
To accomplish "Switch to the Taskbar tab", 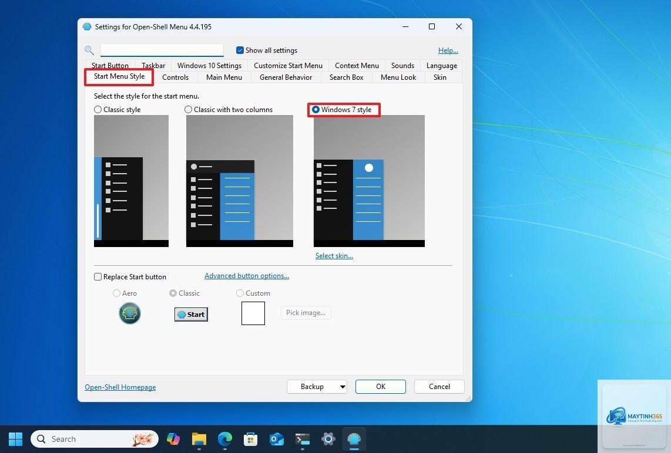I will click(x=153, y=65).
